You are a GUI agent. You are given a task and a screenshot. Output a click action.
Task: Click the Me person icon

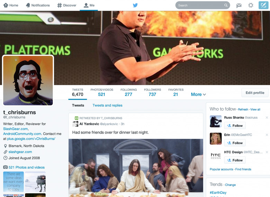click(86, 5)
